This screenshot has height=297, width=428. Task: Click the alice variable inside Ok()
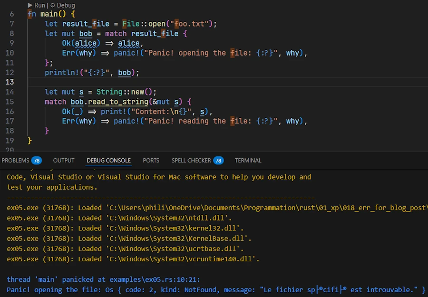pyautogui.click(x=86, y=43)
